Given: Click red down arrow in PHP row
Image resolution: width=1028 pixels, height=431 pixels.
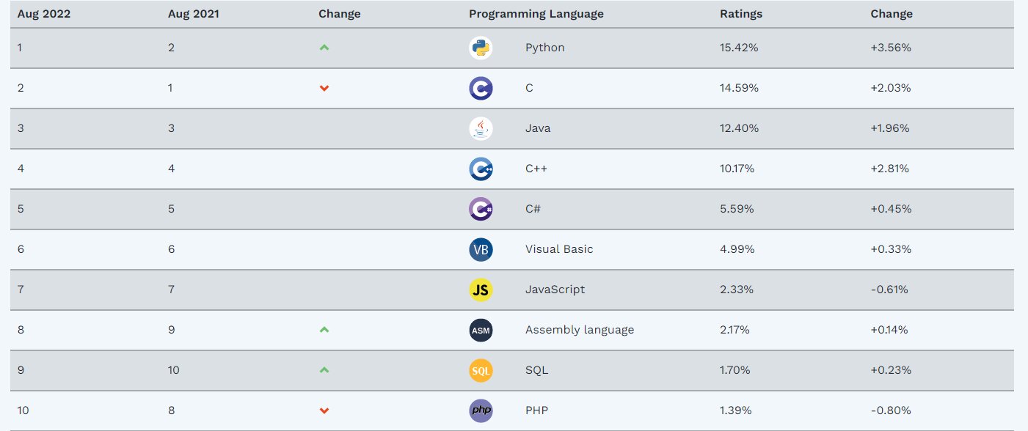Looking at the screenshot, I should coord(324,411).
